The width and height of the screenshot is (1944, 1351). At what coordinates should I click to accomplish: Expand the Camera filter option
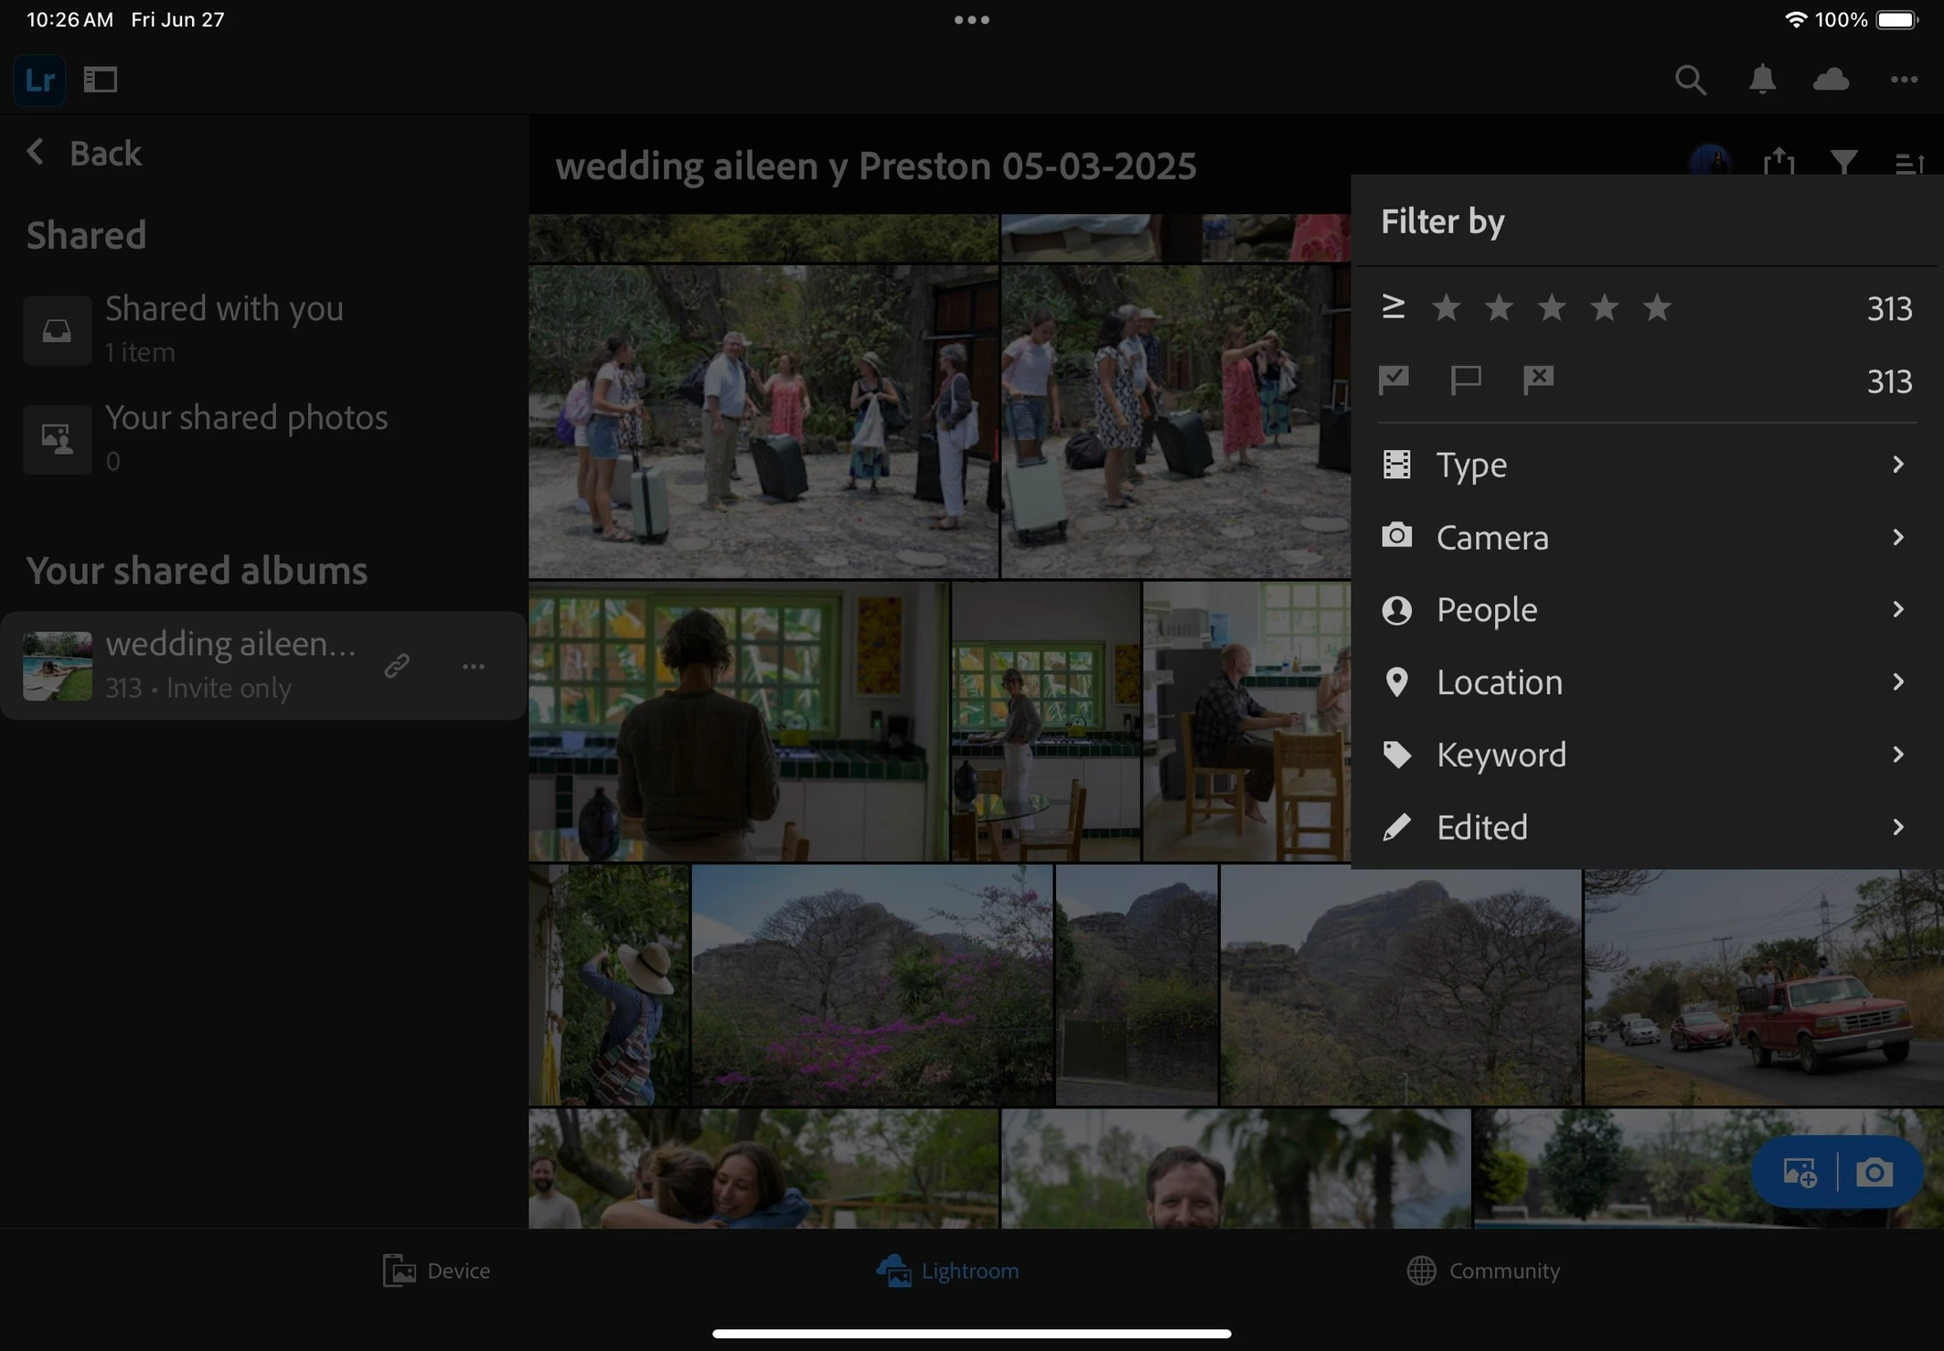pos(1646,537)
